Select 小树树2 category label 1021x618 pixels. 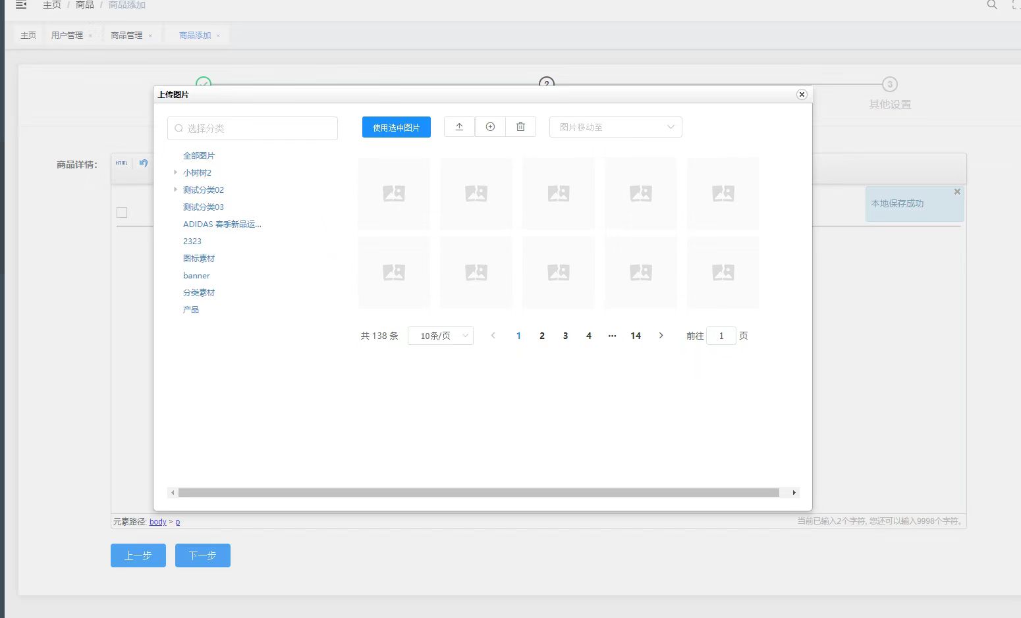tap(197, 172)
